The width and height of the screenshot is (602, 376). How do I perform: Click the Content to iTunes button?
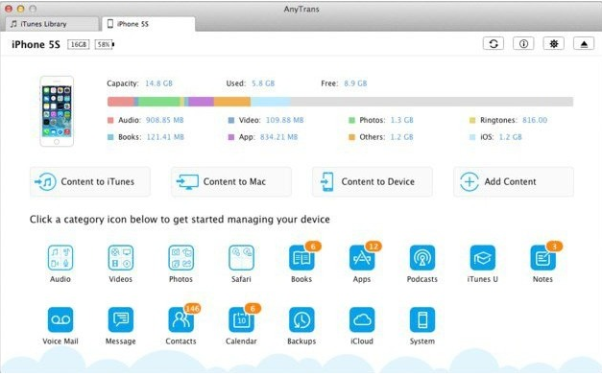(x=90, y=181)
